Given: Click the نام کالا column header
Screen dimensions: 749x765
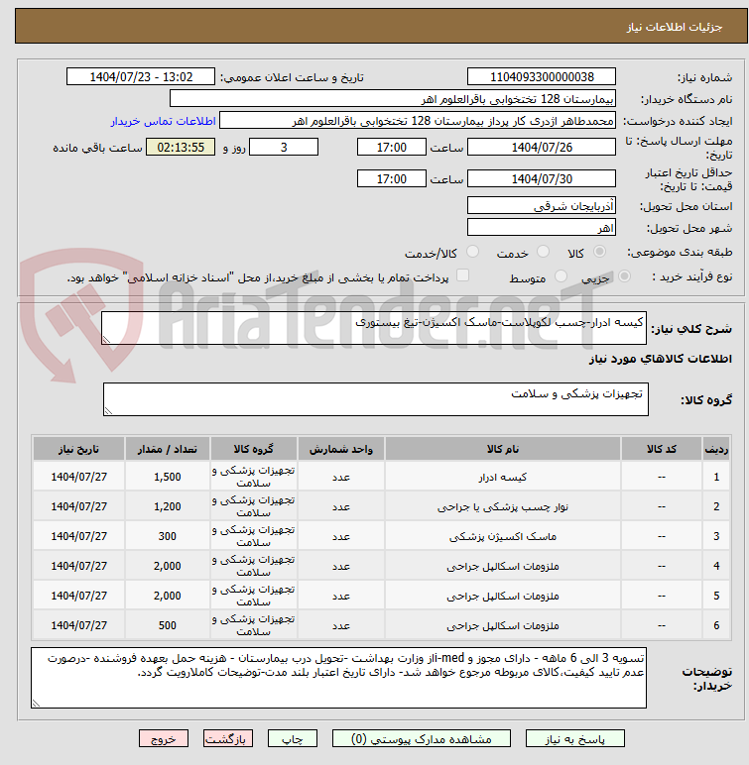Looking at the screenshot, I should click(x=503, y=449).
